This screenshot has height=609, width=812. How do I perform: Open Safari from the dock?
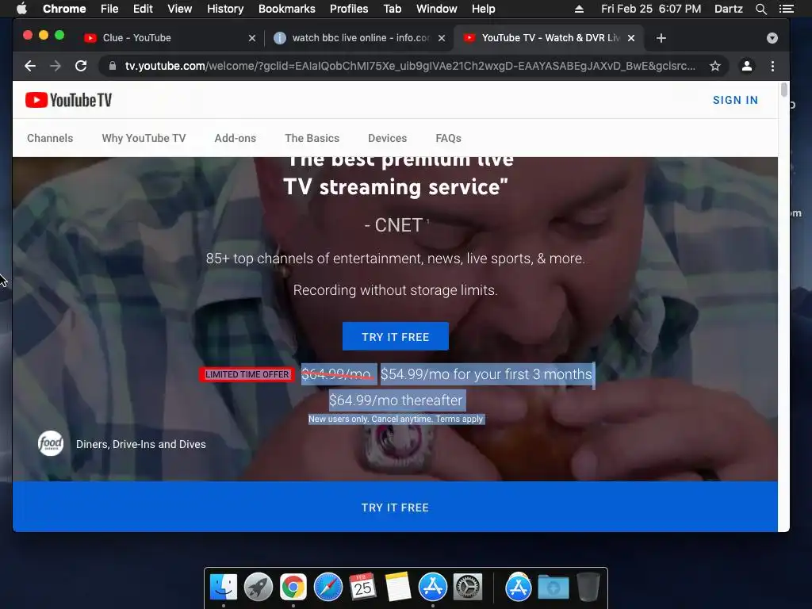click(x=327, y=588)
